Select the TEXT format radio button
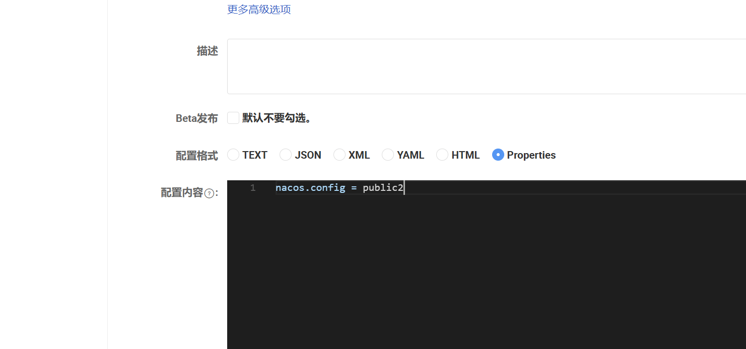This screenshot has height=349, width=746. [x=233, y=155]
